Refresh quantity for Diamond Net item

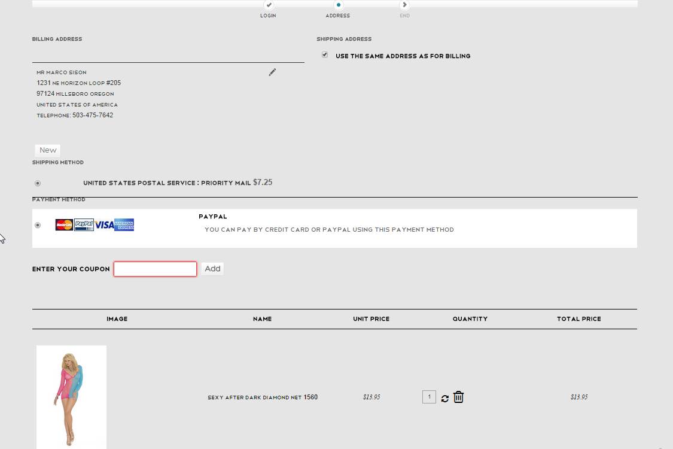click(x=444, y=398)
